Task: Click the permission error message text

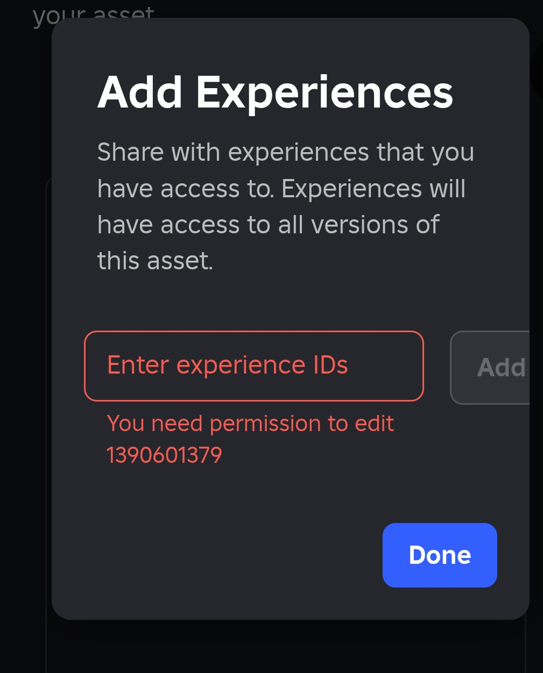Action: 250,424
